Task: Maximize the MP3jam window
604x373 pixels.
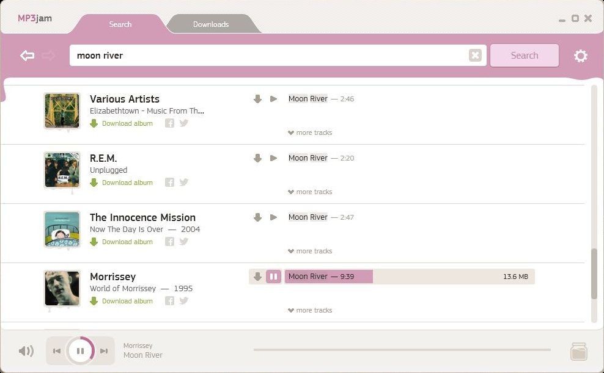Action: (575, 18)
